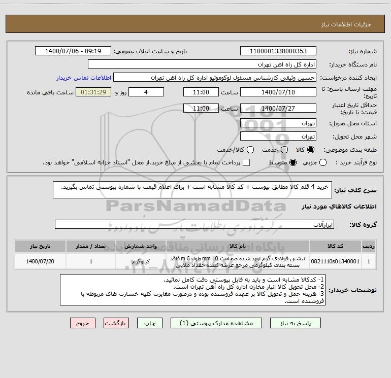The height and width of the screenshot is (378, 391).
Task: Click the buyer organization name field
Action: (202, 64)
